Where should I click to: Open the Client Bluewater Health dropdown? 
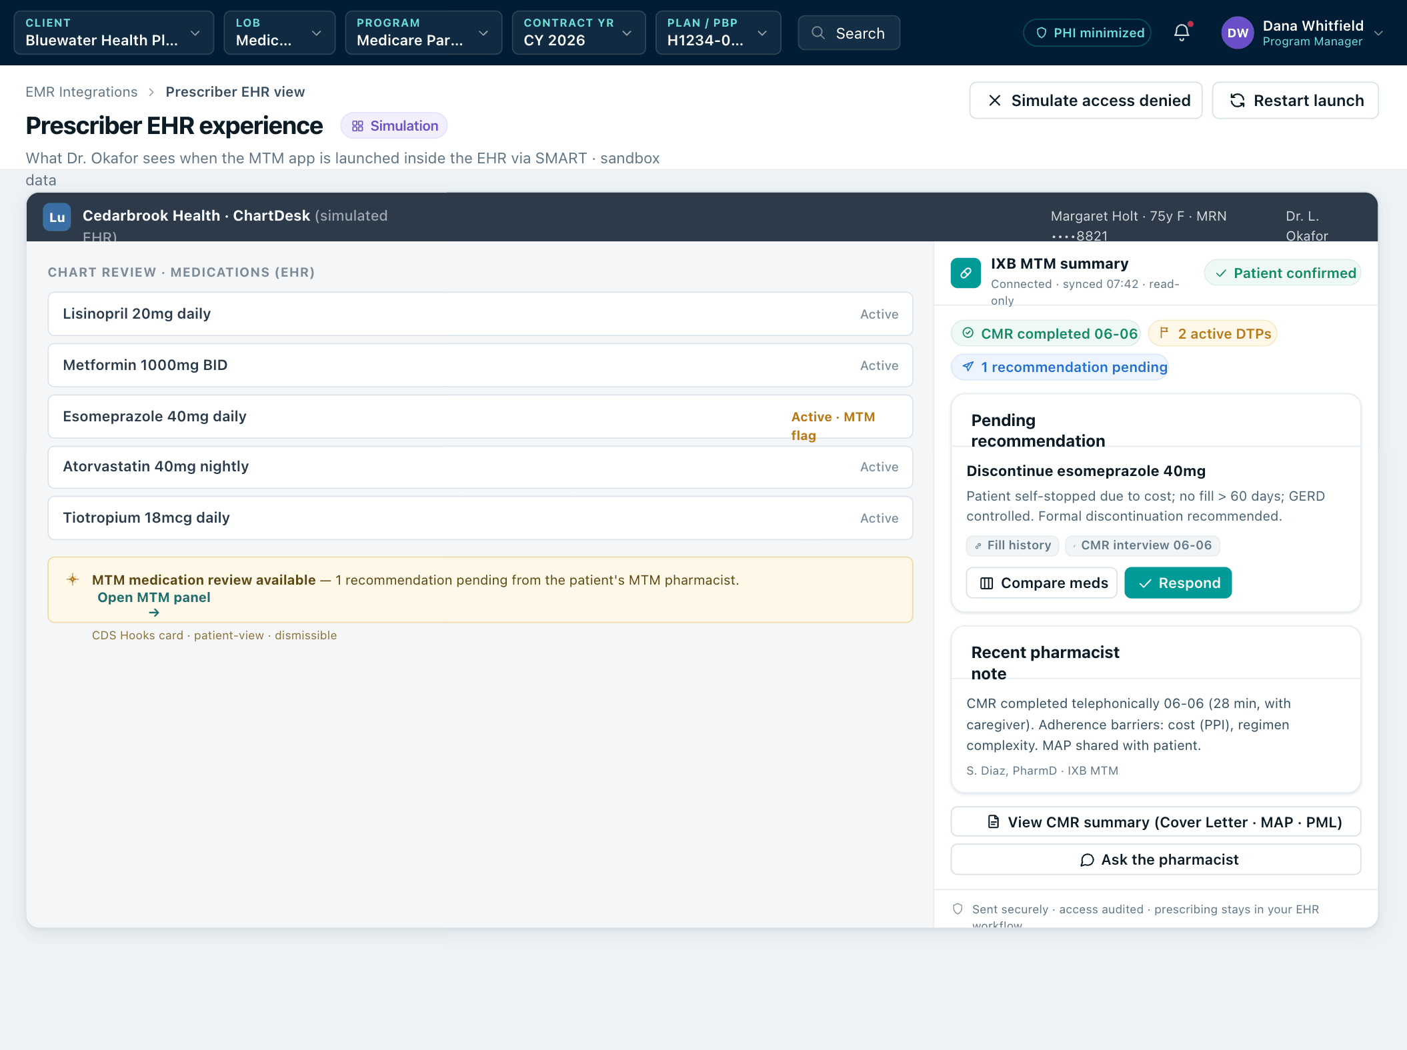click(x=114, y=33)
